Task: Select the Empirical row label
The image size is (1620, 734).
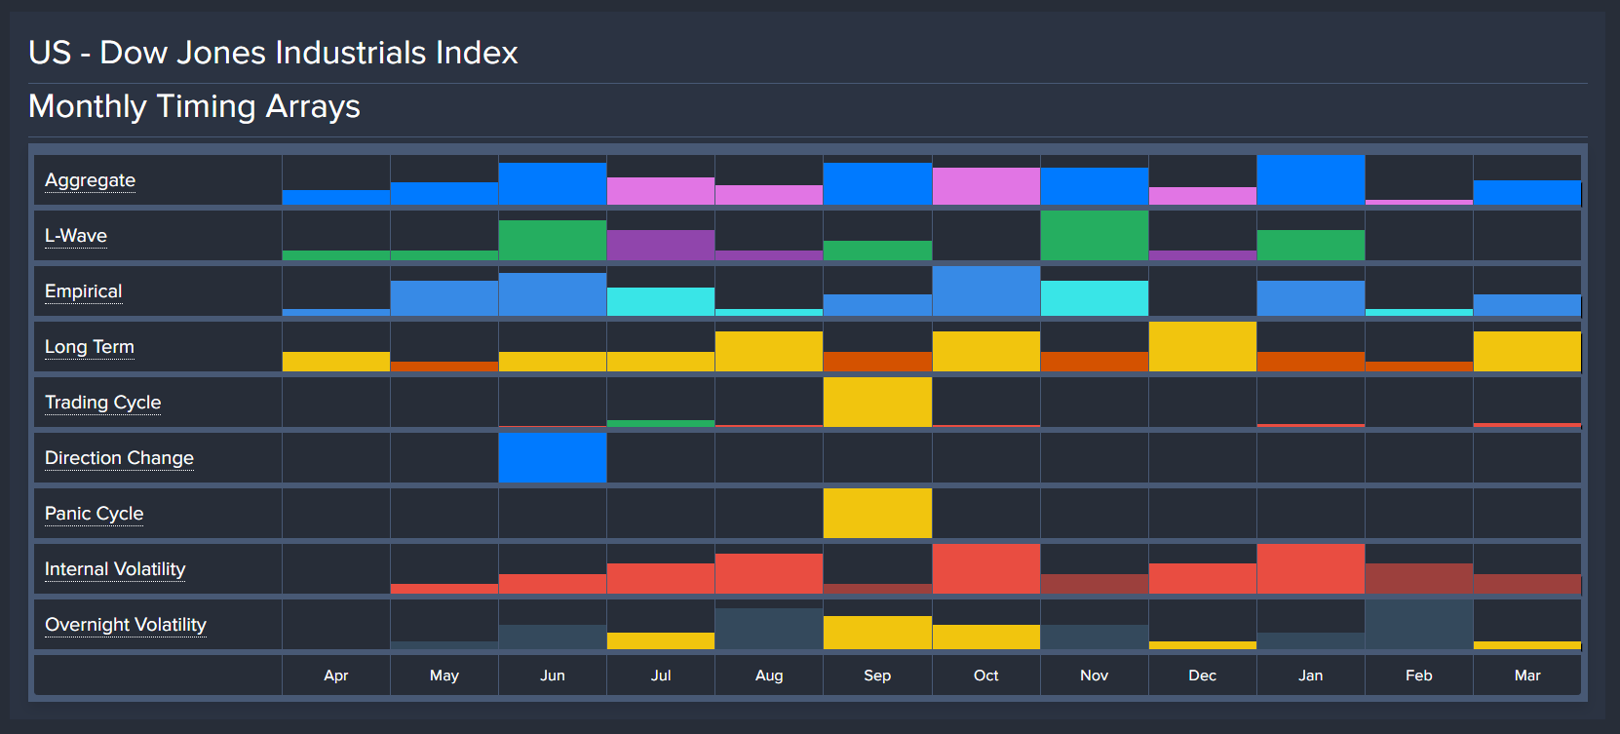Action: [83, 291]
